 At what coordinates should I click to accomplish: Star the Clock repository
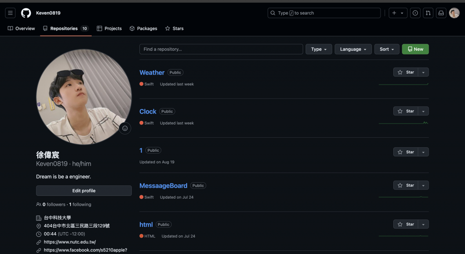click(406, 111)
